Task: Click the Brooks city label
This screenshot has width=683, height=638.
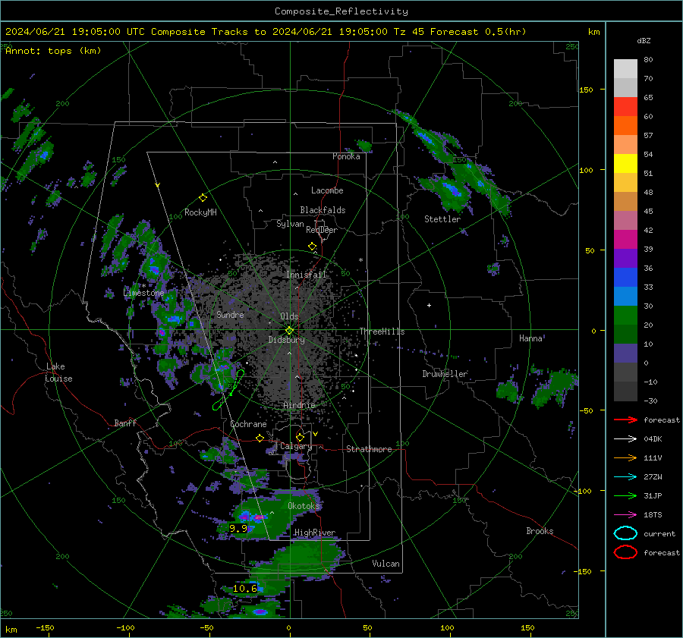Action: [x=540, y=531]
